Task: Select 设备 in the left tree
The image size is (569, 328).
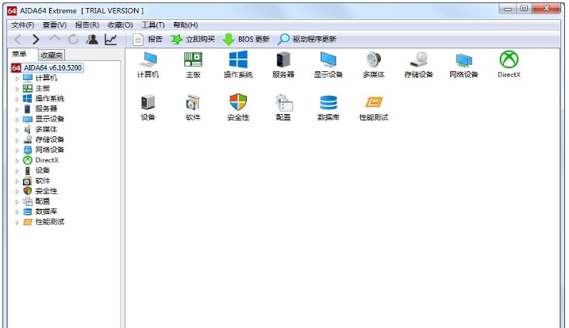Action: tap(43, 170)
